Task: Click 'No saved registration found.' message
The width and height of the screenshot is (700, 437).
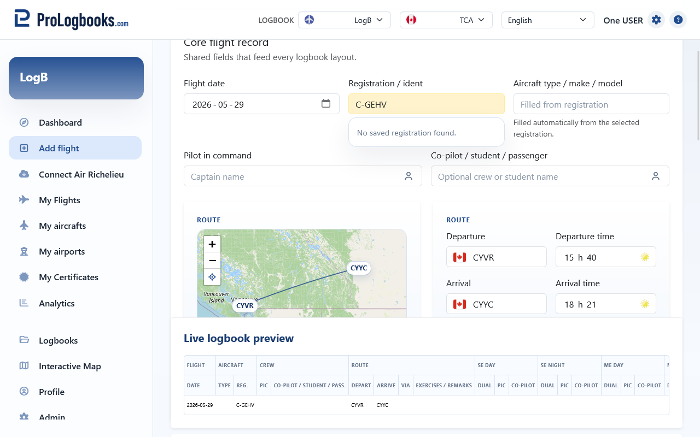Action: (x=406, y=133)
